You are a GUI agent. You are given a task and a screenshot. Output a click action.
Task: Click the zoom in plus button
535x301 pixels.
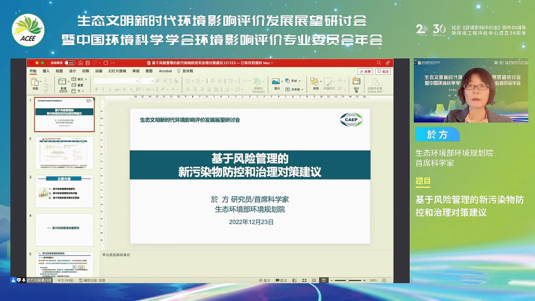[x=364, y=280]
